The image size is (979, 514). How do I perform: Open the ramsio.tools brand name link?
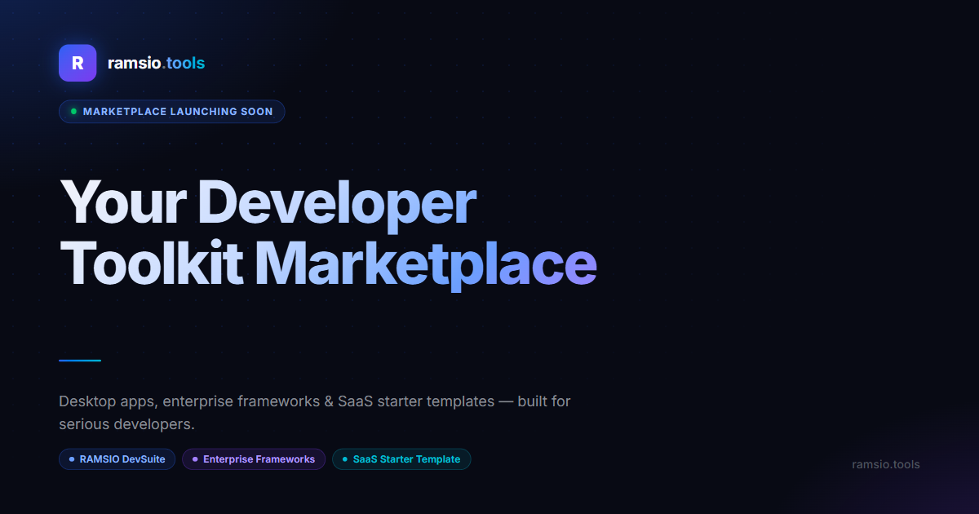pyautogui.click(x=156, y=63)
